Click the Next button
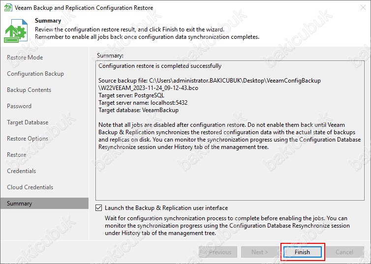This screenshot has width=371, height=264. coord(260,252)
